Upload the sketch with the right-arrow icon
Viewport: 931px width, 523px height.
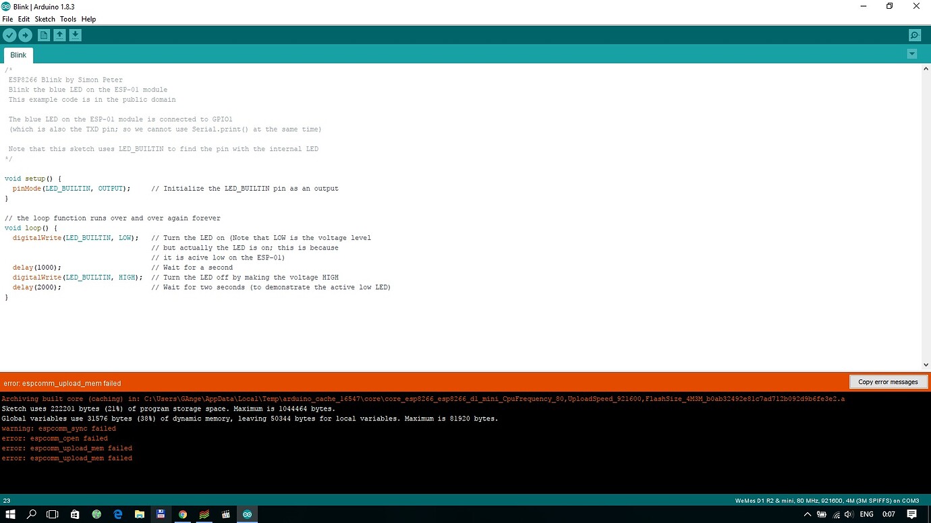click(x=26, y=34)
